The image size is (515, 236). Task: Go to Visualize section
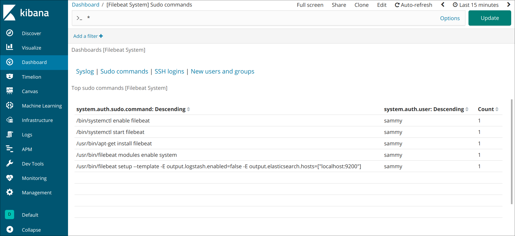pyautogui.click(x=32, y=48)
